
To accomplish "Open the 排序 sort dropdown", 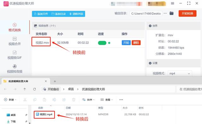I will [88, 100].
